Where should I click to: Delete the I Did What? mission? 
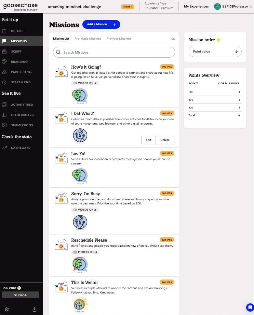[x=165, y=140]
